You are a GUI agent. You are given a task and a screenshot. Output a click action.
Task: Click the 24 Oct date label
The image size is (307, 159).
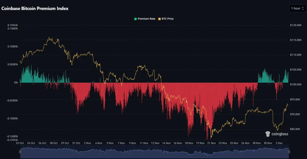tap(31, 143)
